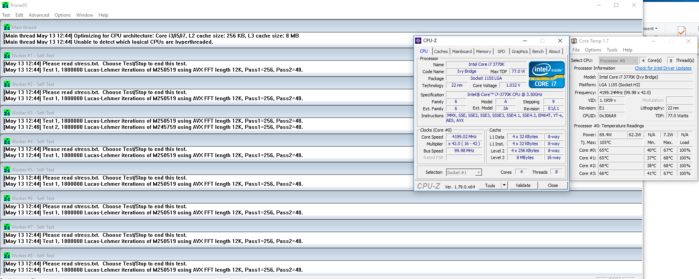Open Check for Intel Driver Updates link
The height and width of the screenshot is (279, 699).
(x=663, y=68)
